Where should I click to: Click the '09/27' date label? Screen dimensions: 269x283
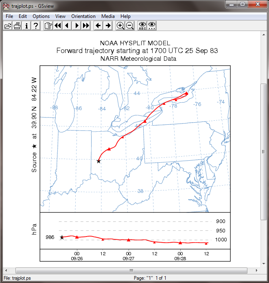pyautogui.click(x=129, y=259)
